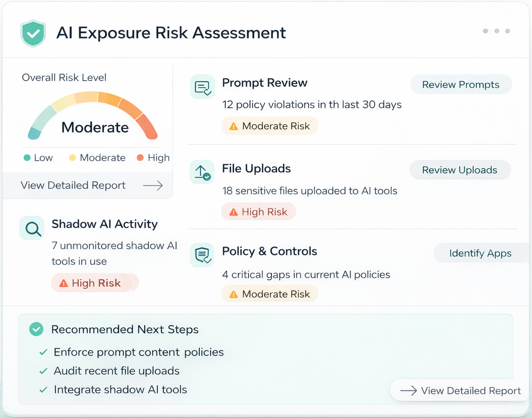Click the High Risk alert icon under File Uploads
The image size is (532, 418).
pos(233,211)
